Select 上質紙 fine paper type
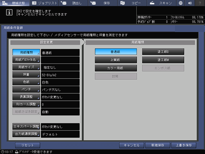Image resolution: width=205 pixels, height=154 pixels. (x=116, y=60)
